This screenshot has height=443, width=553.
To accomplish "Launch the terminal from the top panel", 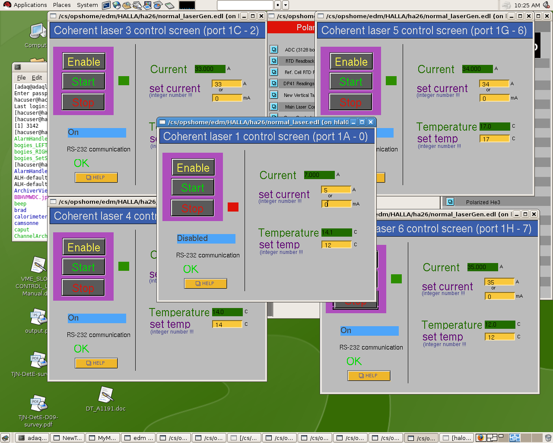I will 106,5.
